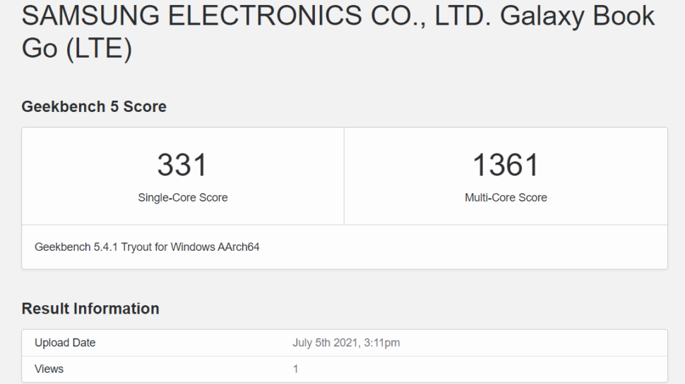685x384 pixels.
Task: Click the Views row label
Action: point(49,368)
